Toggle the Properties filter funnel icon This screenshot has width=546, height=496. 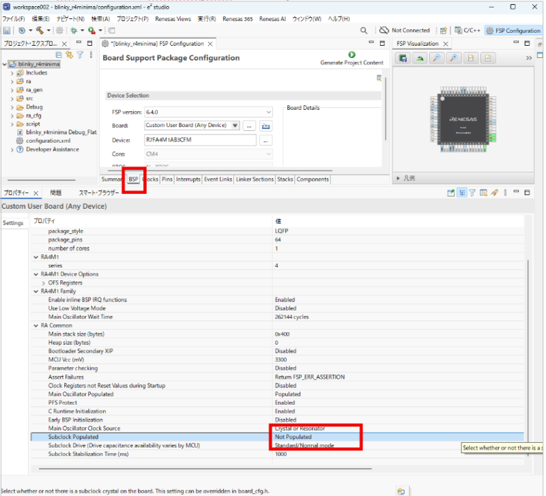click(472, 193)
